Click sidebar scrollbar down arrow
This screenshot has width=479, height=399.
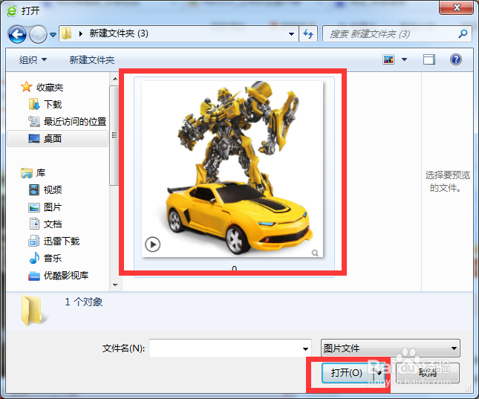click(115, 285)
